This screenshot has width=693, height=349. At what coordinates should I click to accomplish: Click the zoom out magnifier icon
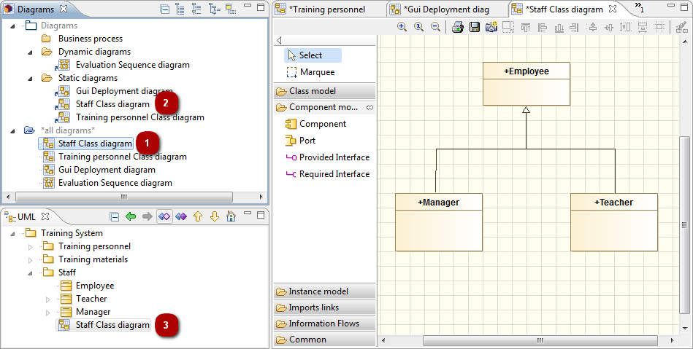(435, 27)
